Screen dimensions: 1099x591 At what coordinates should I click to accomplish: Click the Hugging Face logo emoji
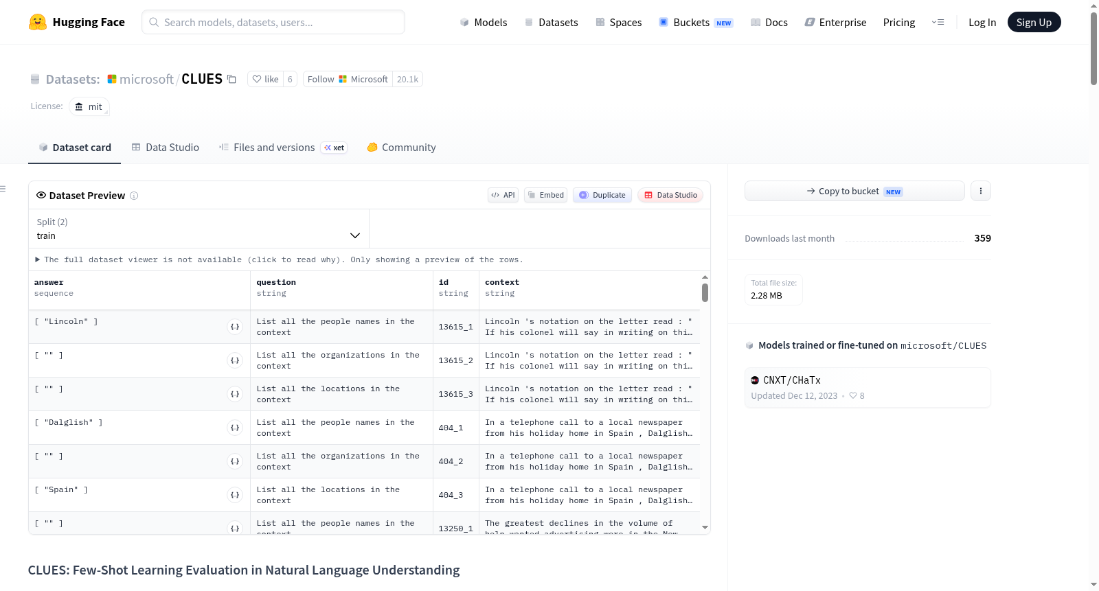click(x=38, y=22)
